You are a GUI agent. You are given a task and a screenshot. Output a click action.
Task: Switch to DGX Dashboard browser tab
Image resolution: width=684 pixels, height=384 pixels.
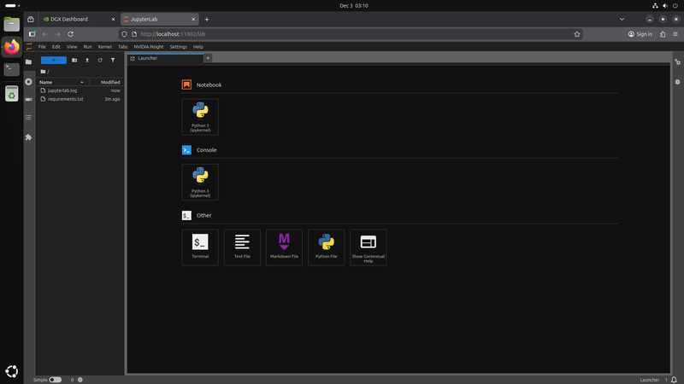[x=79, y=19]
